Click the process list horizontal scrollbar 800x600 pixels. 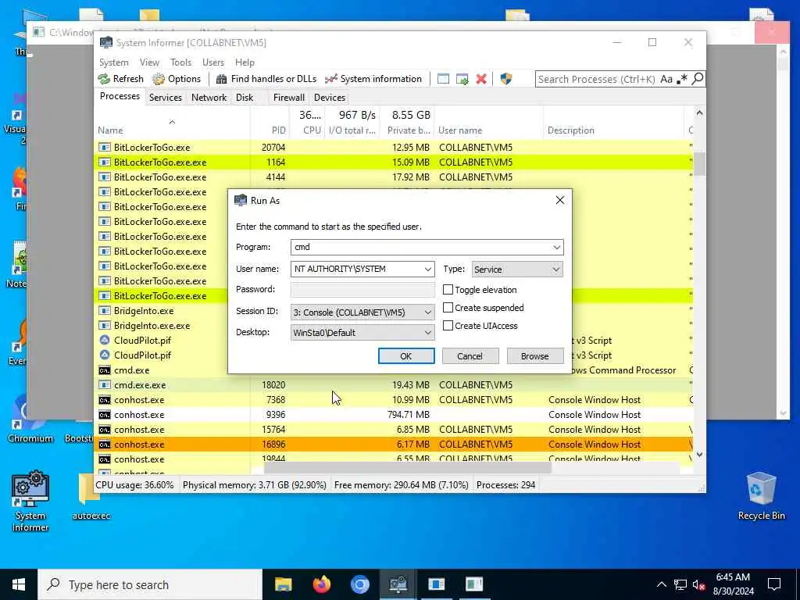click(x=407, y=467)
